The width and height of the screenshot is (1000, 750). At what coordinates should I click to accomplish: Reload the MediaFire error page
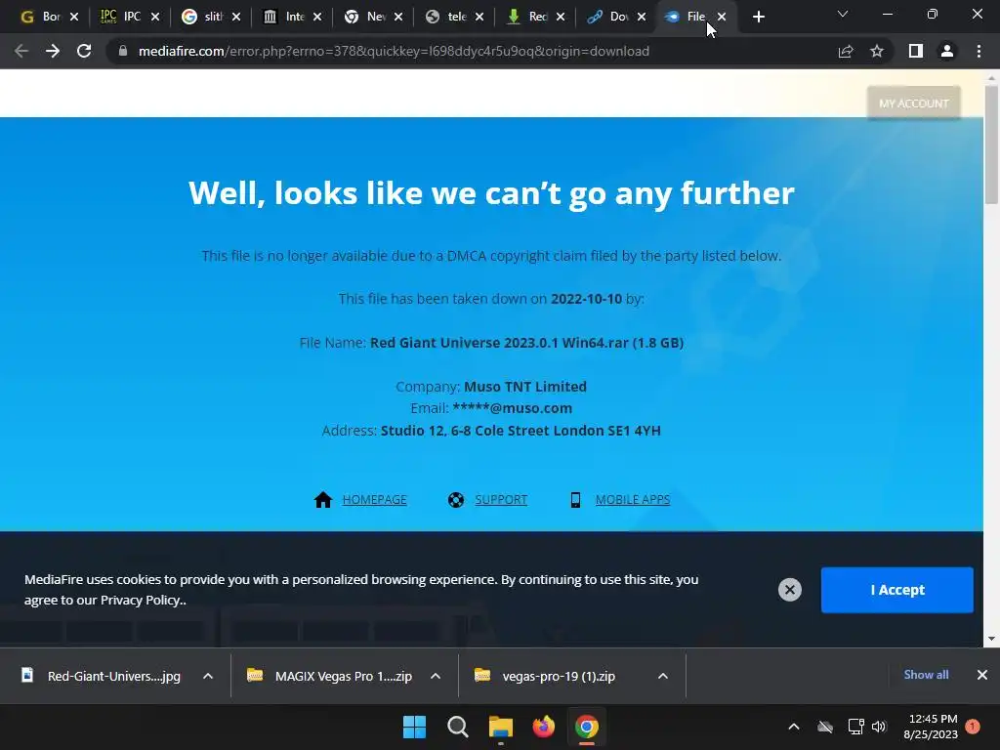coord(84,51)
